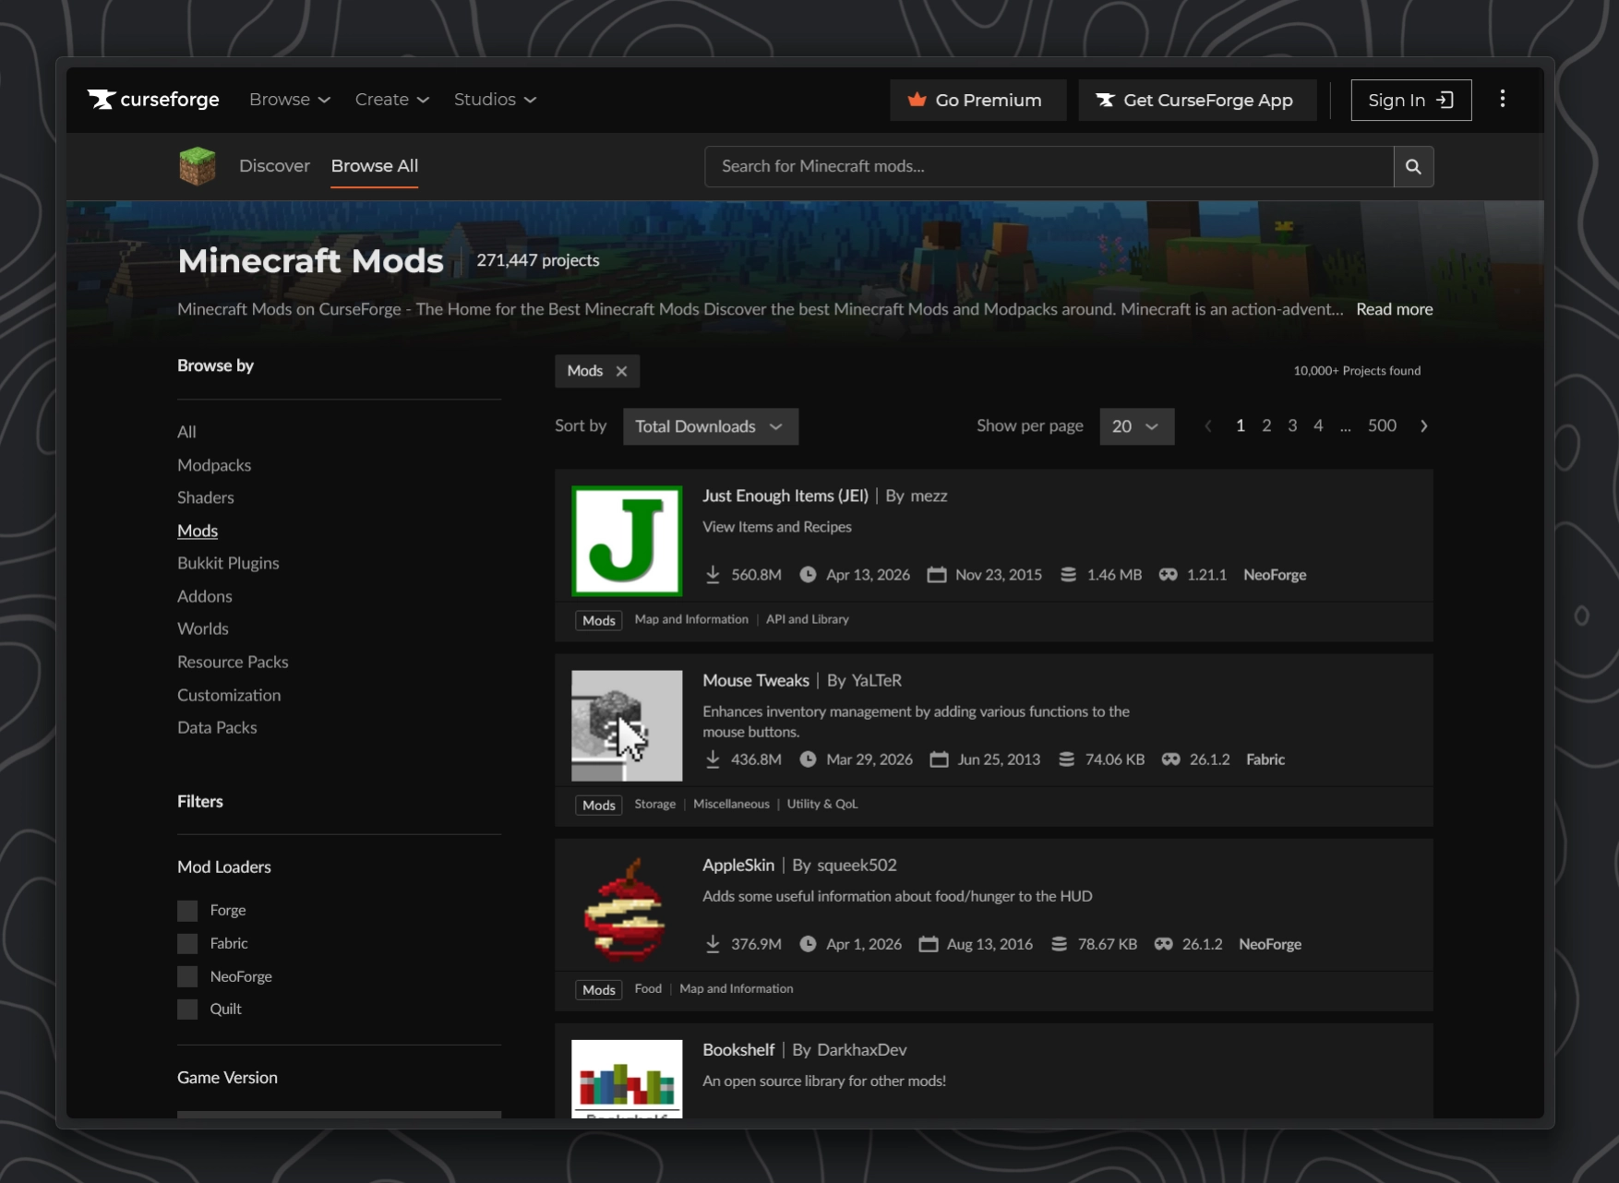Select Shaders in Browse by list
This screenshot has height=1183, width=1619.
coord(206,498)
